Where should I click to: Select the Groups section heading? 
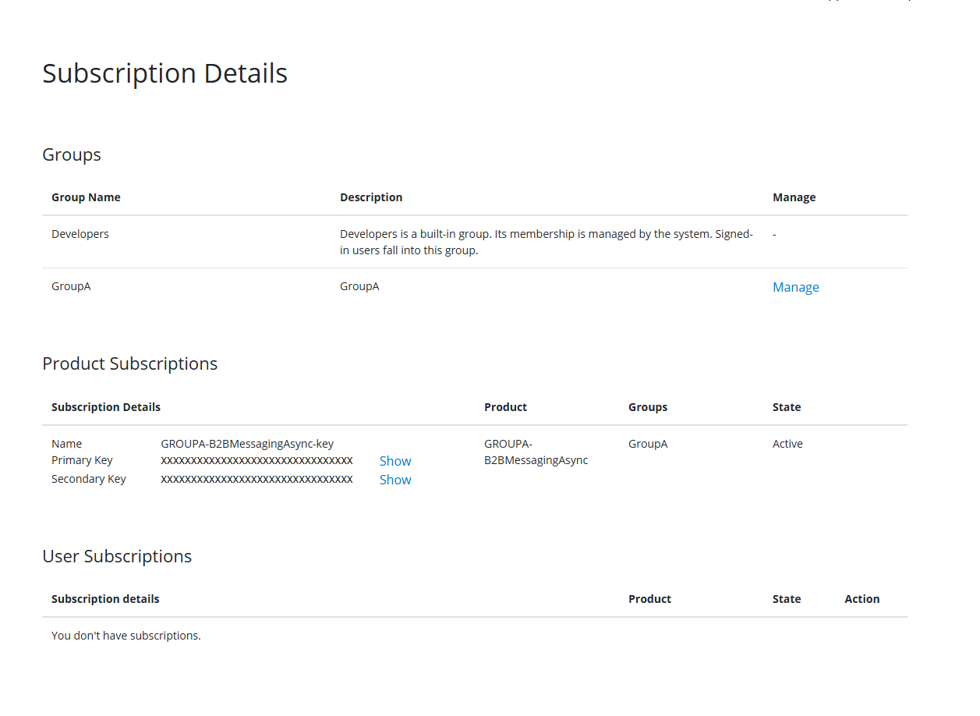72,154
